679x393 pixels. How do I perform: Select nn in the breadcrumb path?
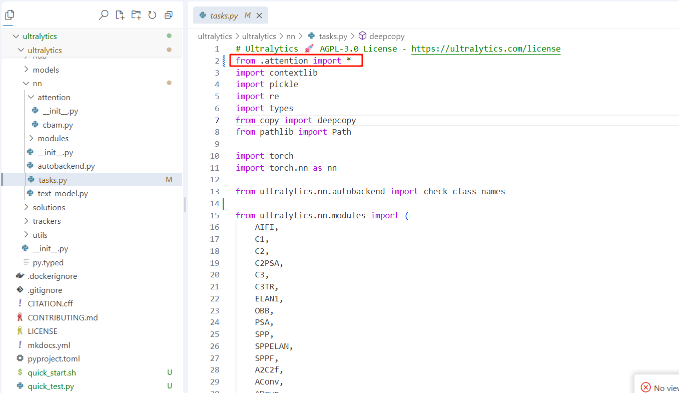[x=291, y=36]
